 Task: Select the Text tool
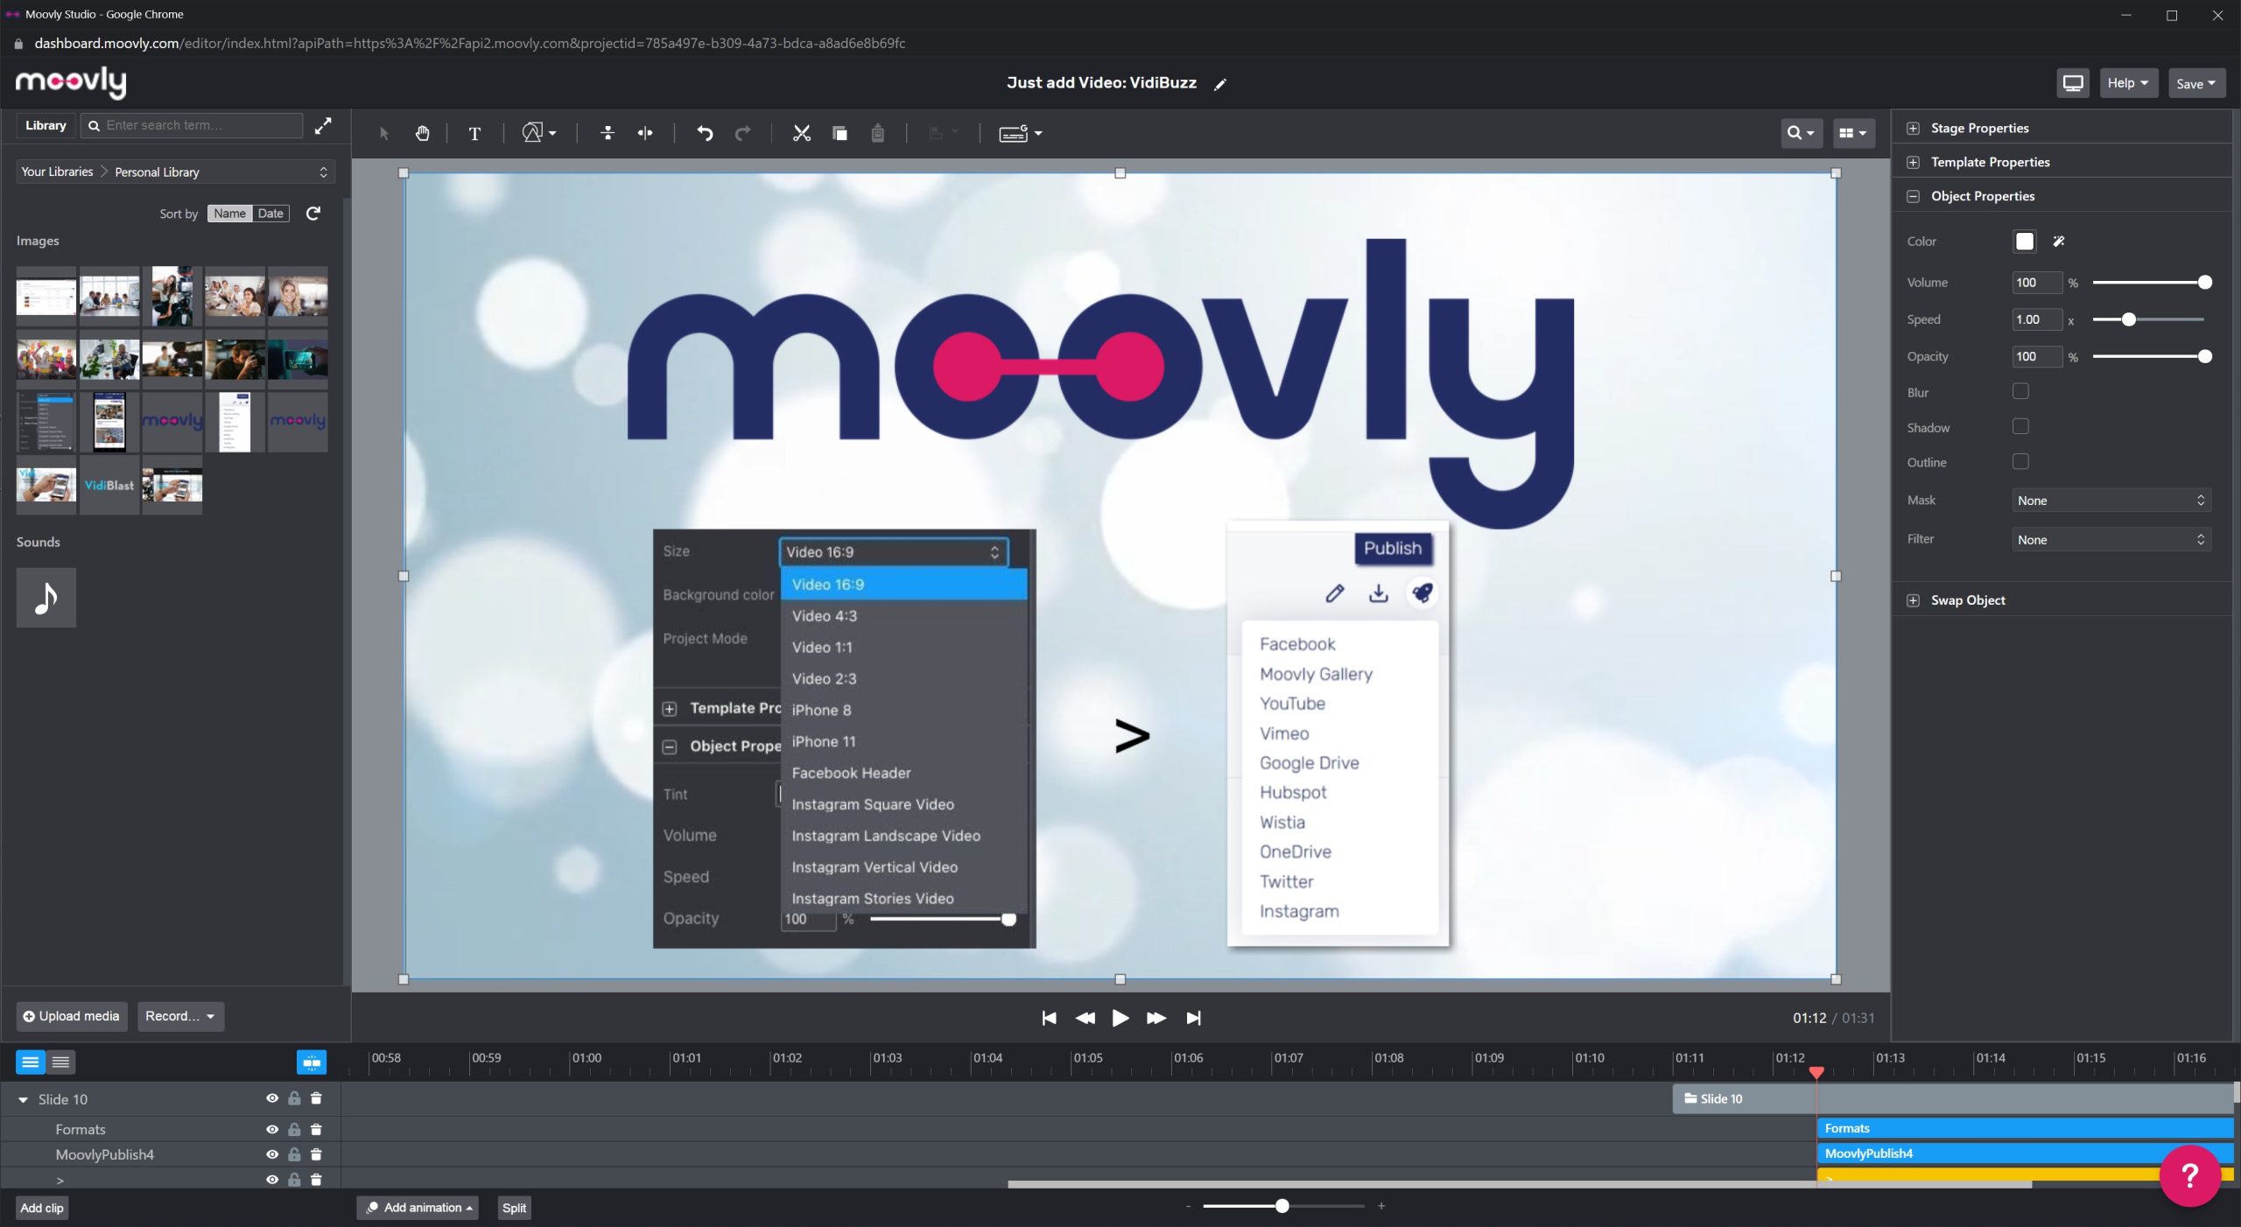click(474, 133)
